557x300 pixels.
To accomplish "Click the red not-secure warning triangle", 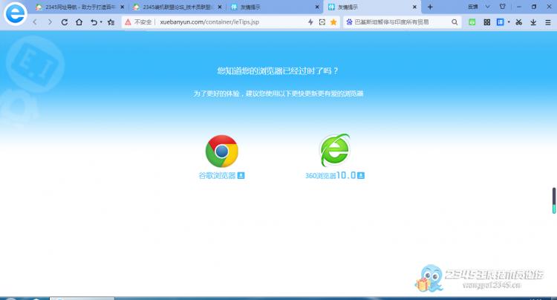I will 128,22.
